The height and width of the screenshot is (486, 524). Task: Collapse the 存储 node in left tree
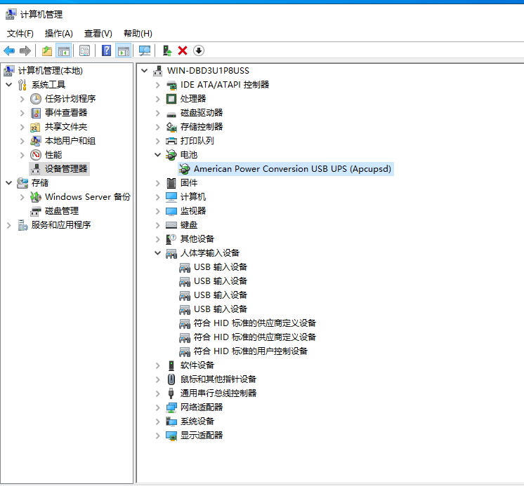pos(9,183)
